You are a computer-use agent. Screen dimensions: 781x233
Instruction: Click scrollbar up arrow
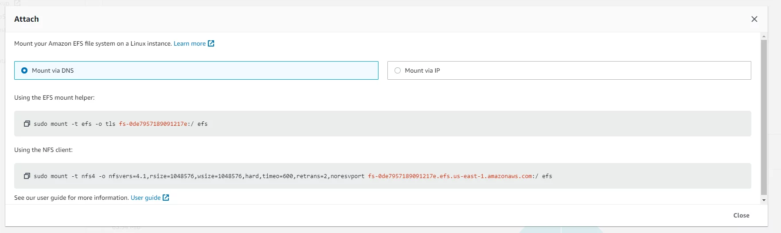[764, 35]
